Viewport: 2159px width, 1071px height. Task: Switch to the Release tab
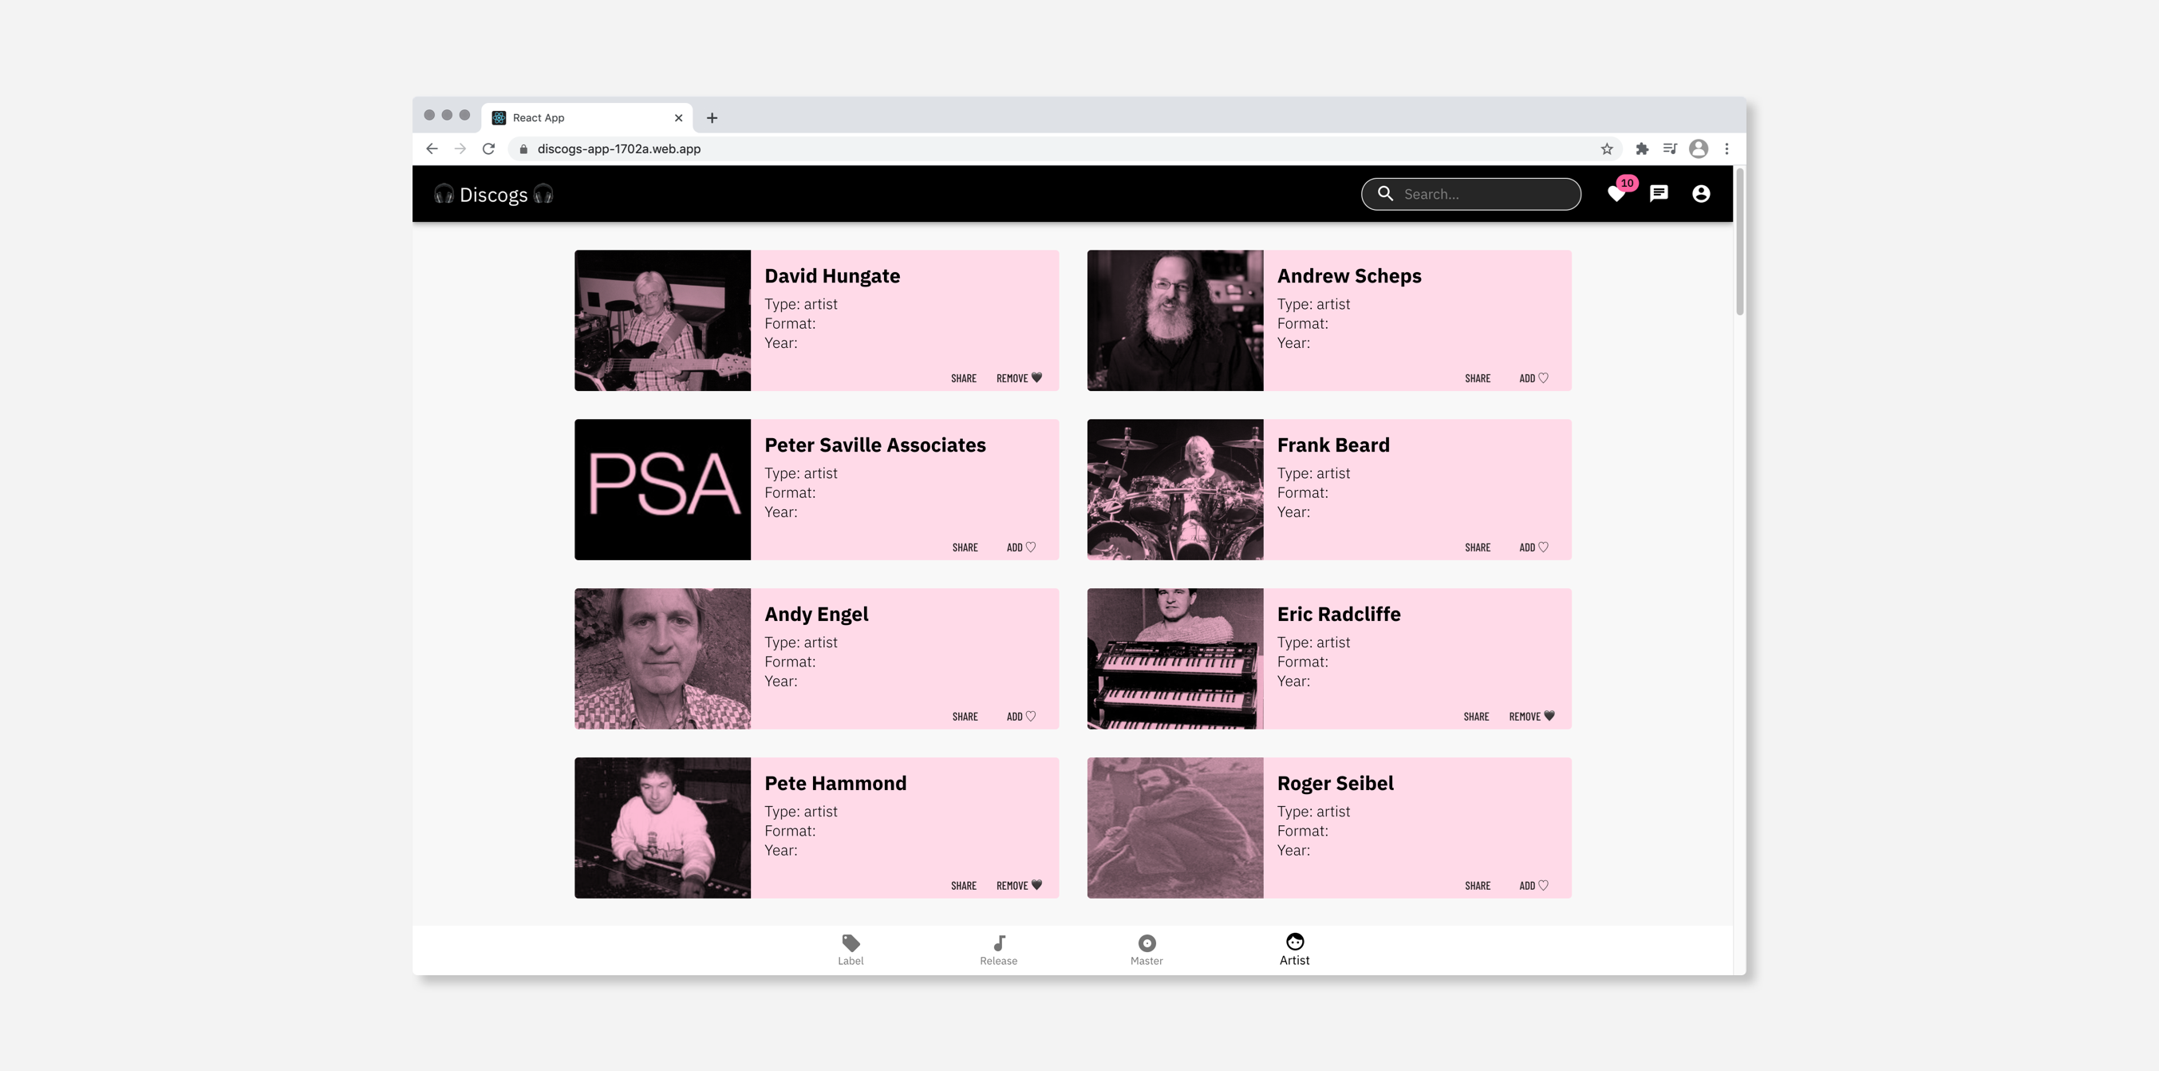pyautogui.click(x=998, y=950)
